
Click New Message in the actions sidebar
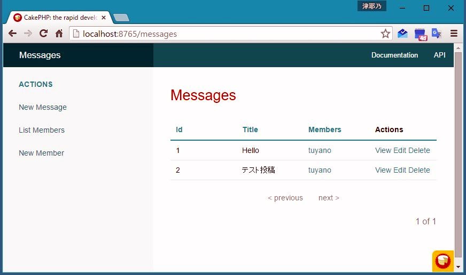[x=43, y=107]
